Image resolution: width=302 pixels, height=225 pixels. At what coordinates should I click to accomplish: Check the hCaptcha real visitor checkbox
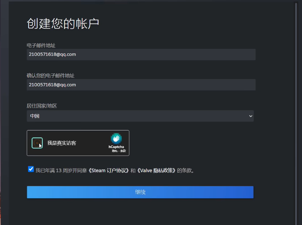pyautogui.click(x=37, y=143)
